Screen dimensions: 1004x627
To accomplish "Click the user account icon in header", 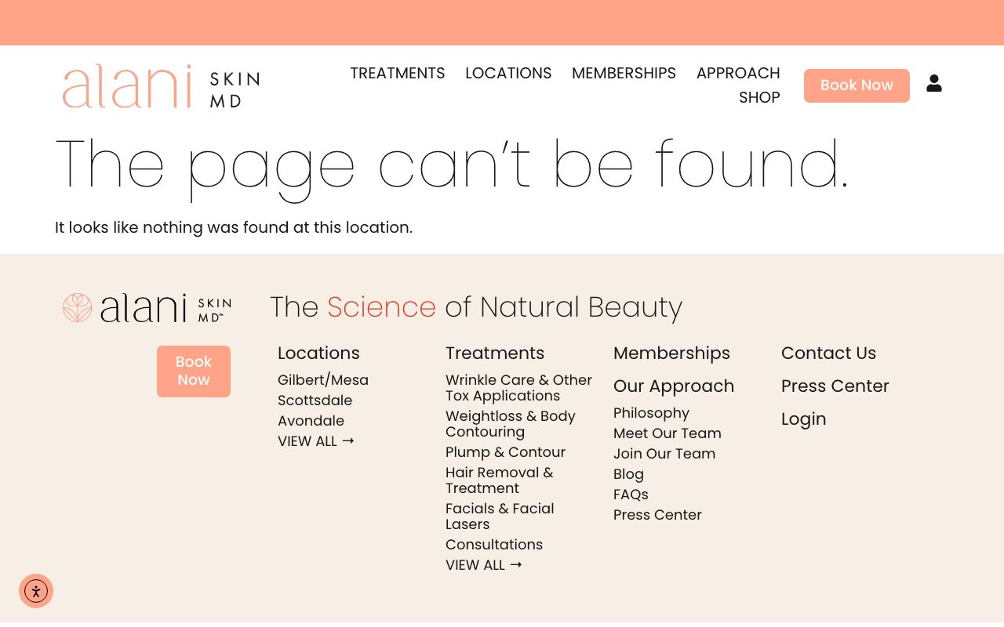I will coord(933,83).
